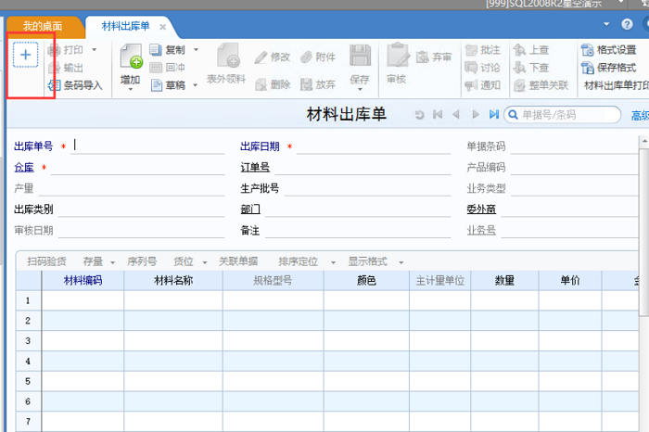Click the refresh arrow beside title
Image resolution: width=649 pixels, height=432 pixels.
tap(419, 115)
